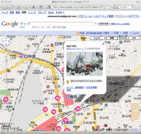Pan the map down with the arrow

[6, 44]
